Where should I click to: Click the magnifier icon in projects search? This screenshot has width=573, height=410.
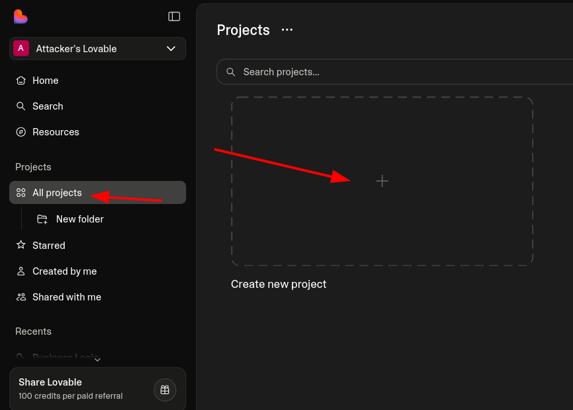(x=231, y=72)
